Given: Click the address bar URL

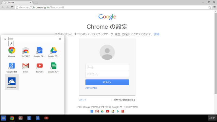Looking at the screenshot, I should pyautogui.click(x=42, y=7).
